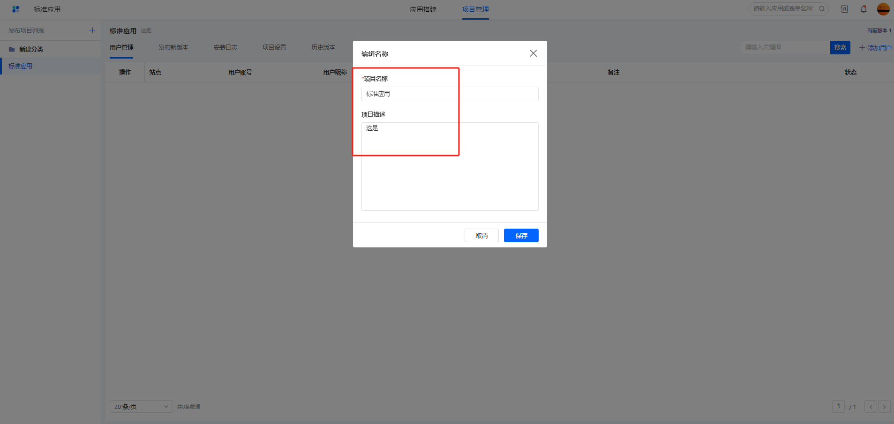Screen dimensions: 894x424
Task: Add new item with plus icon in sidebar
Action: (x=92, y=30)
